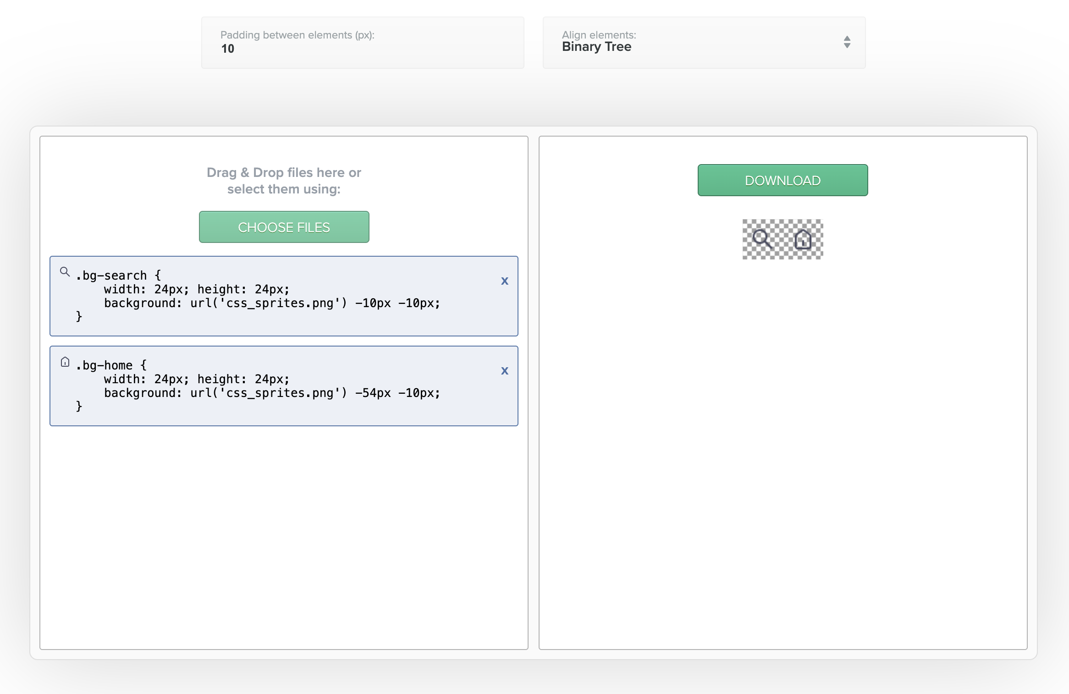
Task: Click the padding value 10
Action: click(228, 49)
